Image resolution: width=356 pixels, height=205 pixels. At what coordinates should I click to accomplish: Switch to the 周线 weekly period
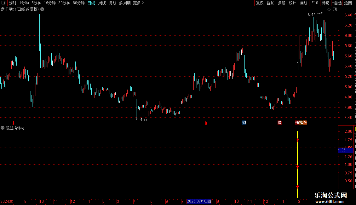[102, 3]
